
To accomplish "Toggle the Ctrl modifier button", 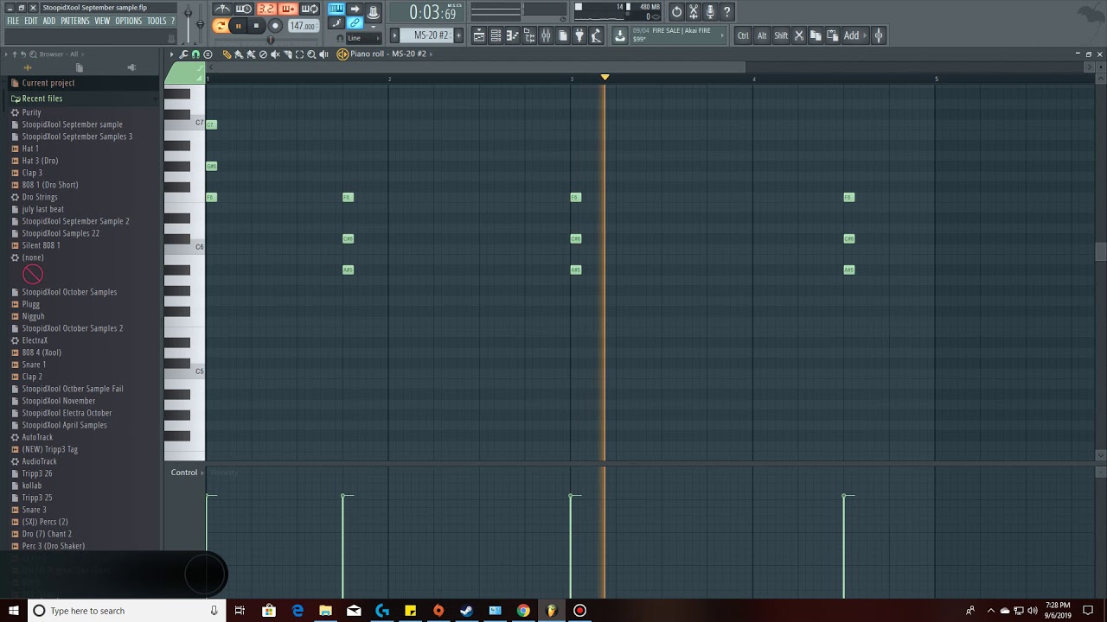I will (x=743, y=35).
